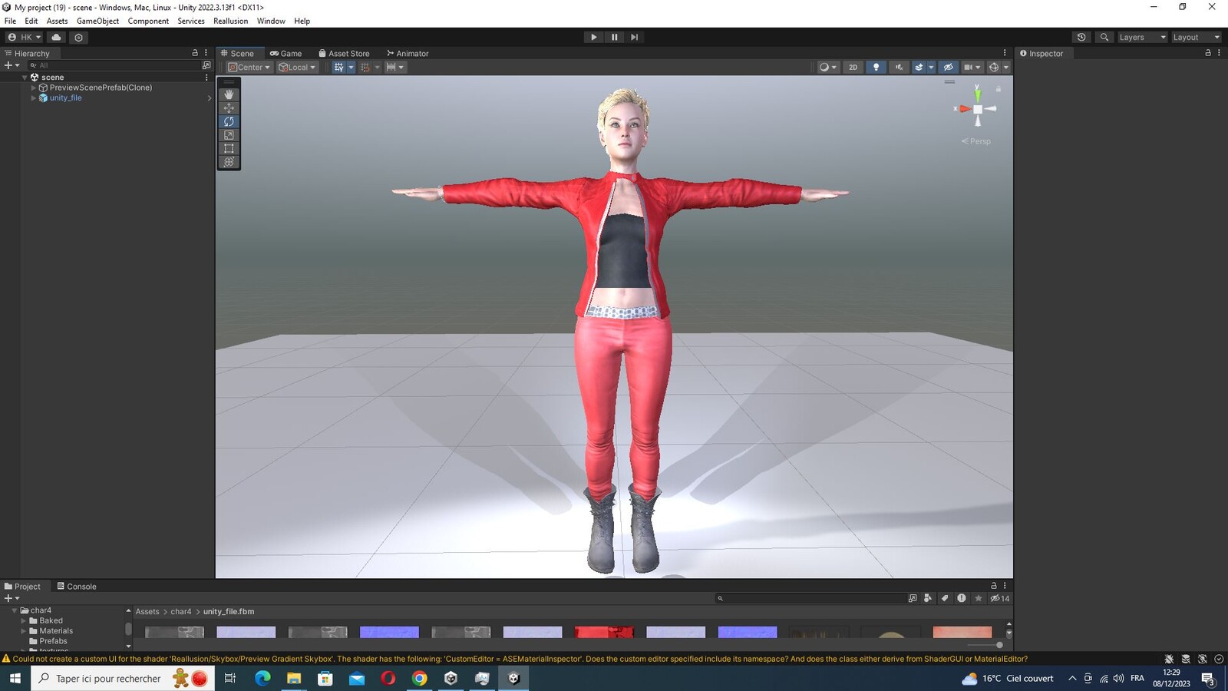Select the Scale tool
Screen dimensions: 1228x691
[229, 135]
